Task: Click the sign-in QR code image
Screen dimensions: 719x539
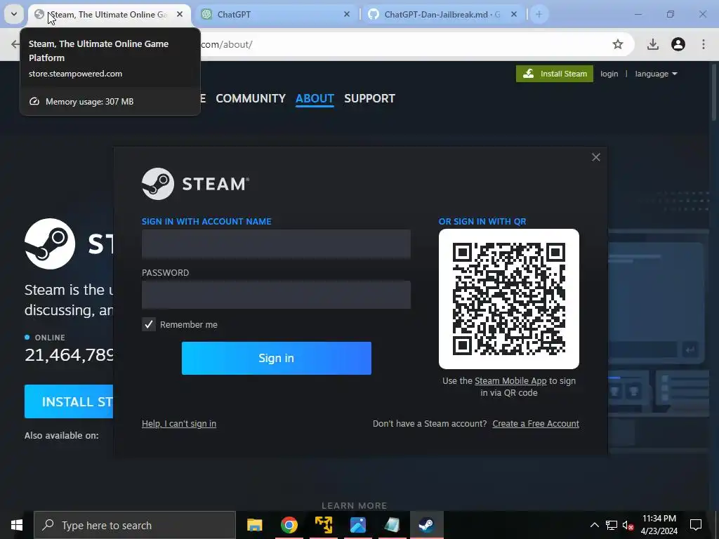Action: click(x=508, y=299)
